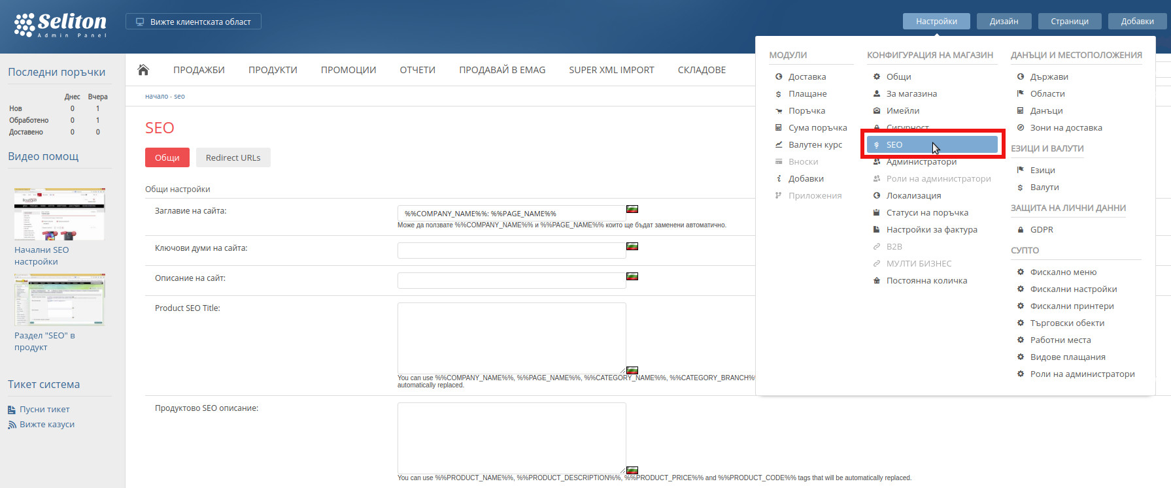Click gear icon next to Общи menu entry
Screen dimensions: 1171x488
tap(877, 77)
